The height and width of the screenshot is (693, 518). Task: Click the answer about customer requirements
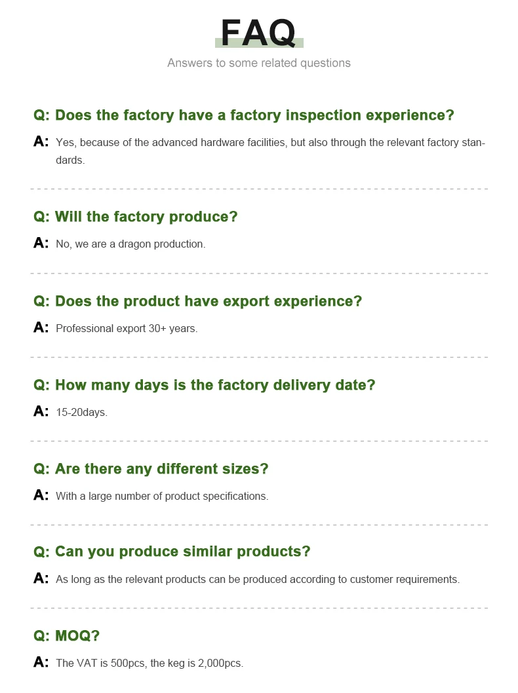coord(258,580)
